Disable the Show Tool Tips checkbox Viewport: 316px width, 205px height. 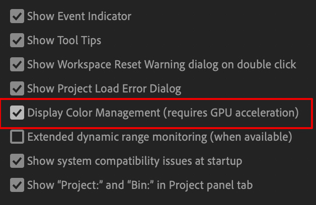click(17, 40)
